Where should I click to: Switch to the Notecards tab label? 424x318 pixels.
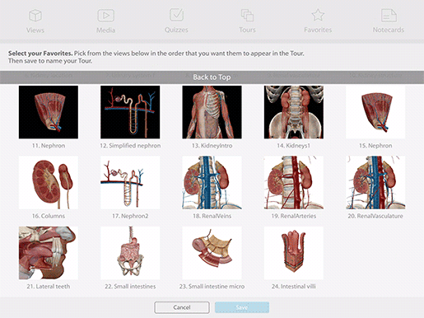(x=389, y=30)
